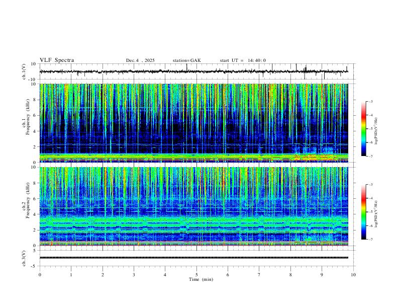This screenshot has height=308, width=398.
Task: Click time axis tick label "9"
Action: click(322, 275)
